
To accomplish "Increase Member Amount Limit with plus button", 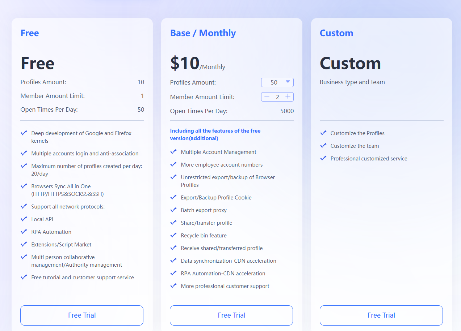I will [x=288, y=97].
